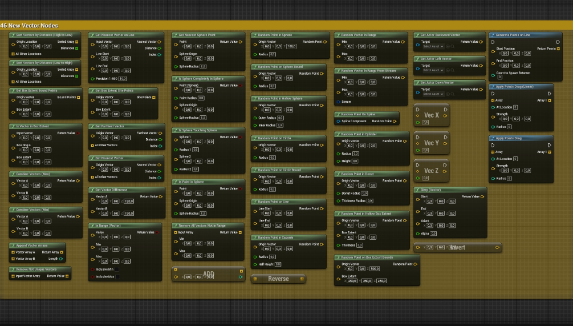Click the Bound Points array pin on Get Box Extent Bound Points
Viewport: 573px width, 326px height.
click(x=78, y=97)
